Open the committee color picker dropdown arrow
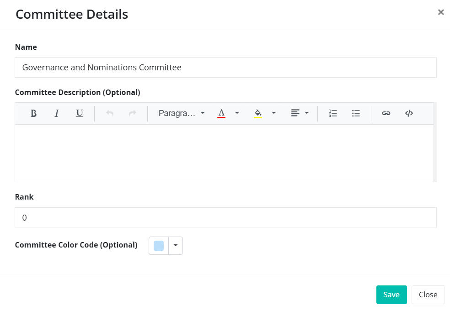This screenshot has height=311, width=450. [x=176, y=246]
